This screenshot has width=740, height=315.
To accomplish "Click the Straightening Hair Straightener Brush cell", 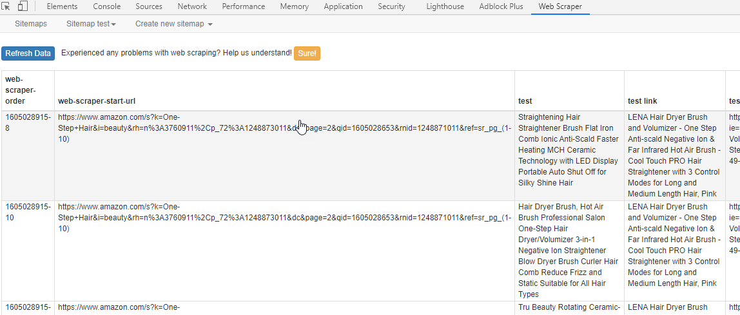I will point(569,156).
